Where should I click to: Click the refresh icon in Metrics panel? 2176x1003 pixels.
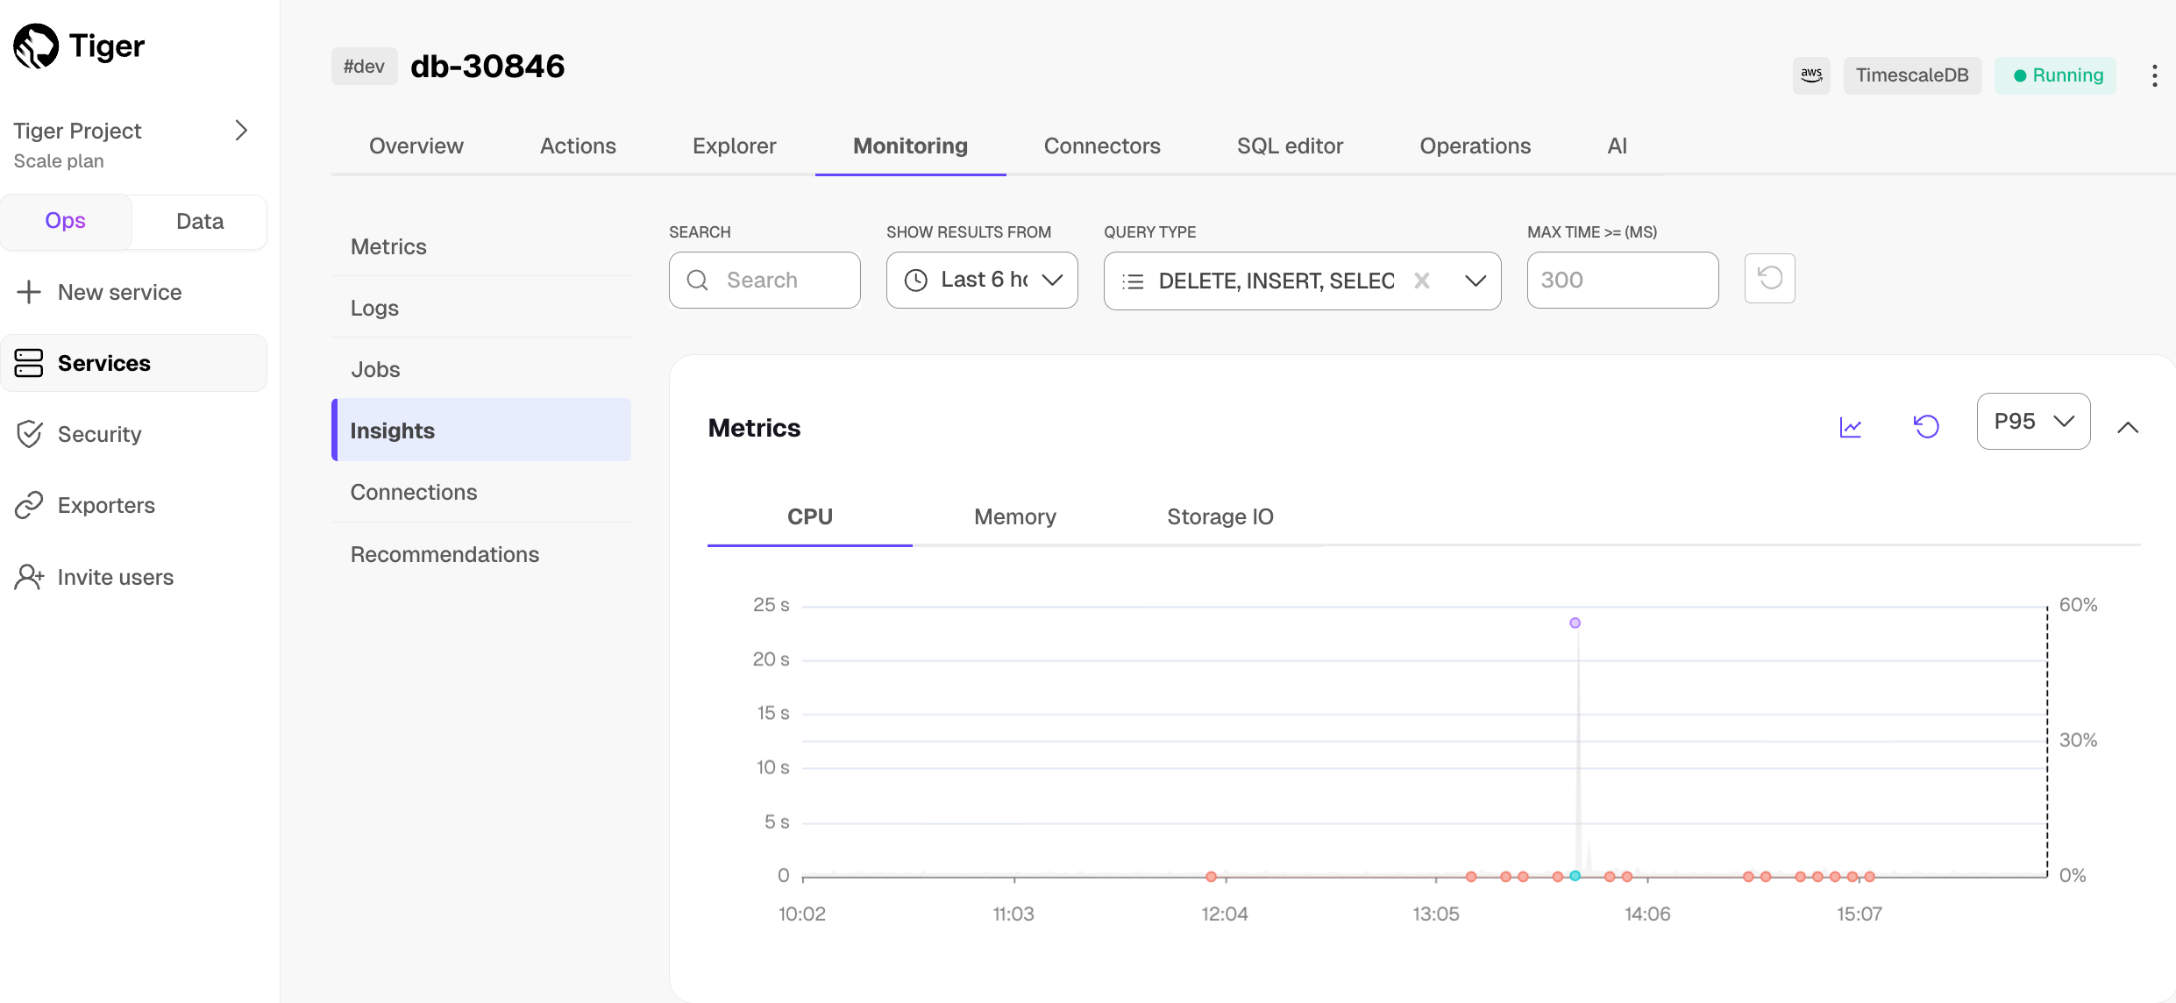click(1926, 427)
